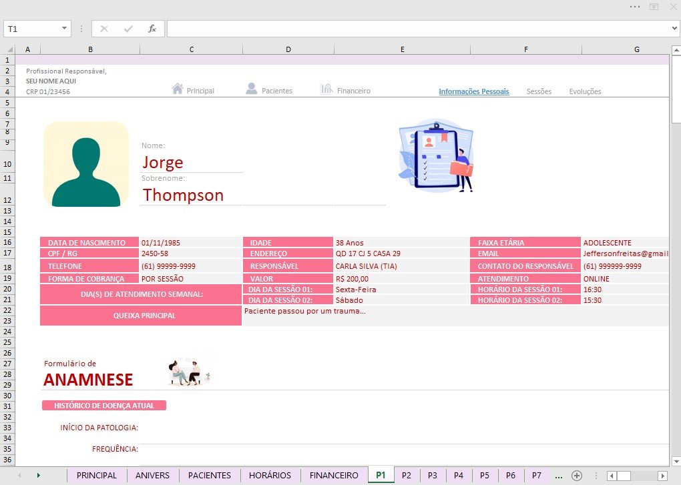Select the Sexta-Feira session day cell
This screenshot has width=681, height=485.
pyautogui.click(x=402, y=290)
